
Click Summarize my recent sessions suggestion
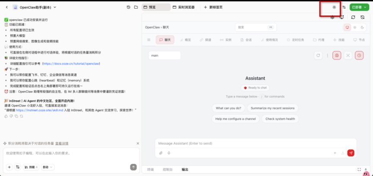[x=272, y=108]
